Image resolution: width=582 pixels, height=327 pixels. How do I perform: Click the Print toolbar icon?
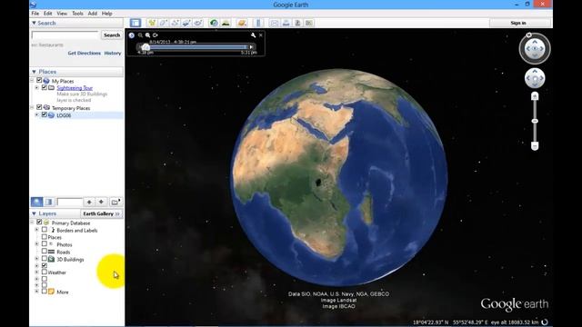point(286,23)
